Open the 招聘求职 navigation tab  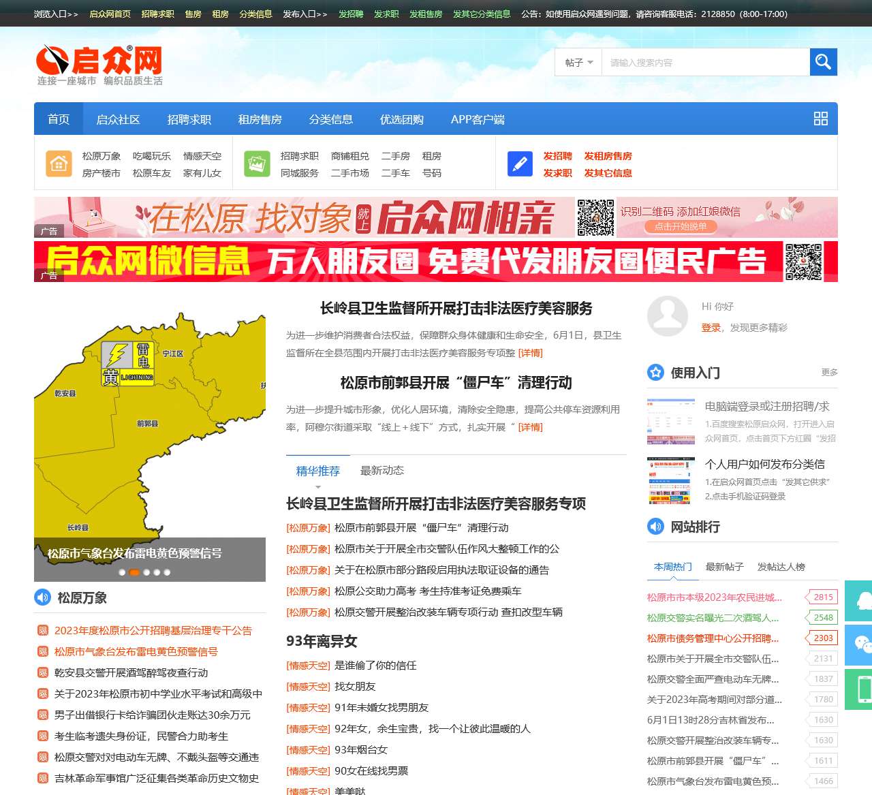pyautogui.click(x=189, y=119)
